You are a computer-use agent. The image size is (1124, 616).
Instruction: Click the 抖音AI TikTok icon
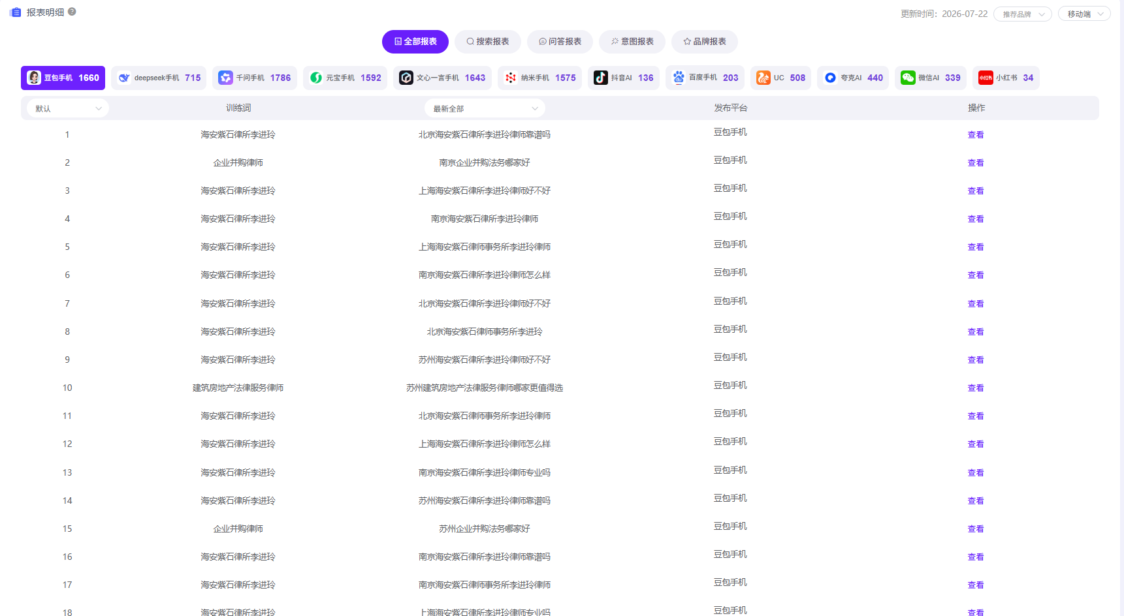pos(600,78)
